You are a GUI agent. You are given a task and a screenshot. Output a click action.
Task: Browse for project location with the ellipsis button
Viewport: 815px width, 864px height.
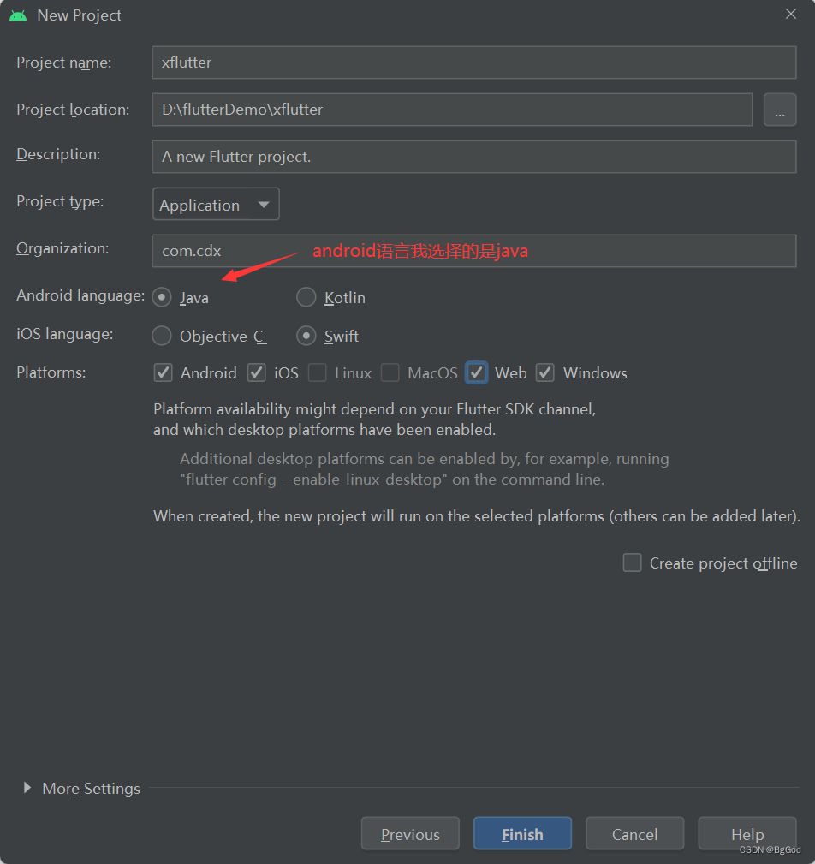click(780, 110)
